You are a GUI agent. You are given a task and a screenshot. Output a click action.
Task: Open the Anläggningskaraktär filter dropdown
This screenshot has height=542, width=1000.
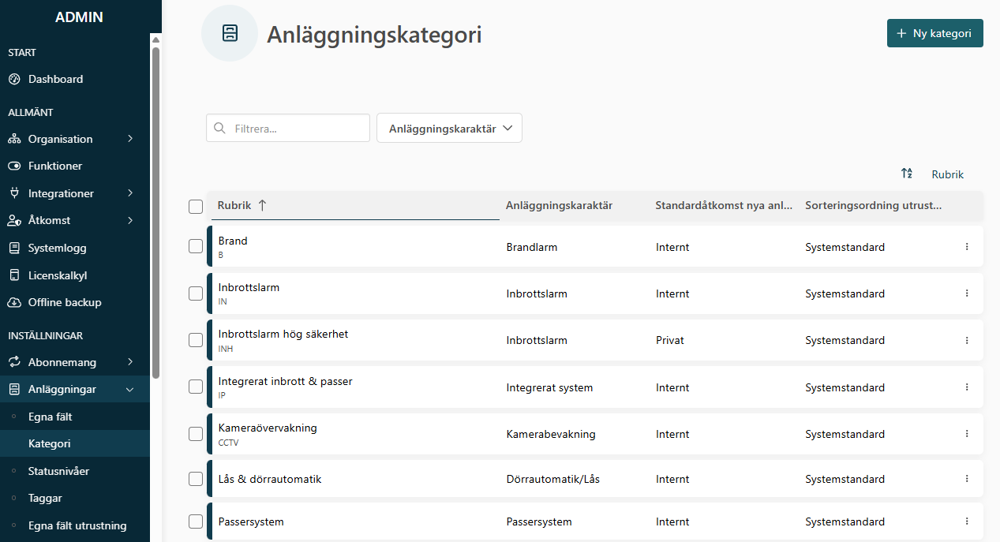coord(450,129)
